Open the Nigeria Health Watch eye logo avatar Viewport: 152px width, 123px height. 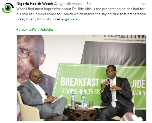8,8
